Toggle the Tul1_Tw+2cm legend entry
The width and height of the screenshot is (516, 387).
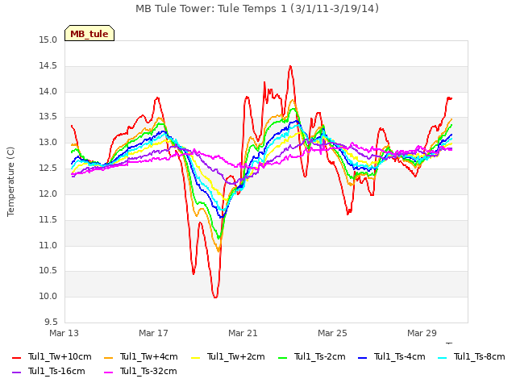[227, 356]
